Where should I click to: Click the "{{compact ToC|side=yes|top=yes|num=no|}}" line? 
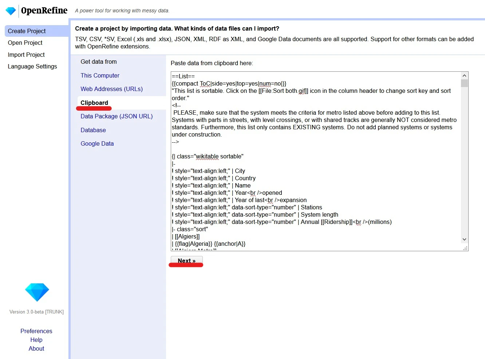point(229,83)
